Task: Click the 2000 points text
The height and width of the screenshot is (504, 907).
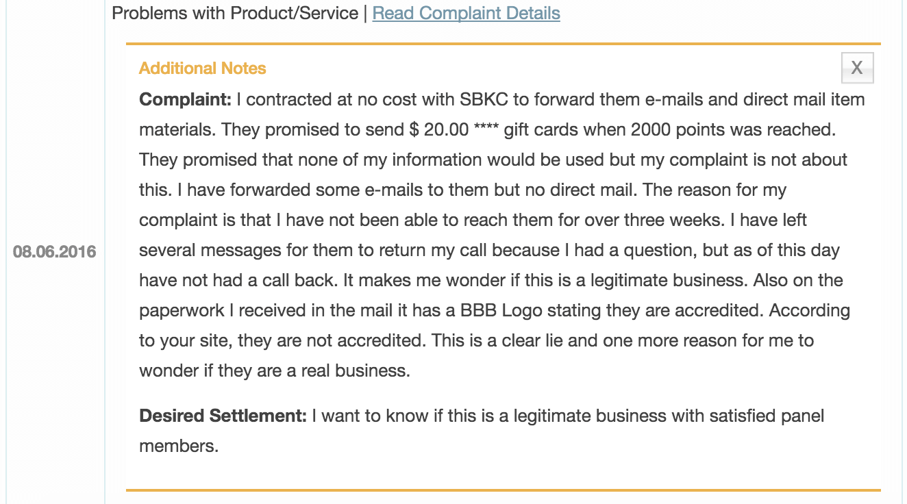Action: pos(671,130)
